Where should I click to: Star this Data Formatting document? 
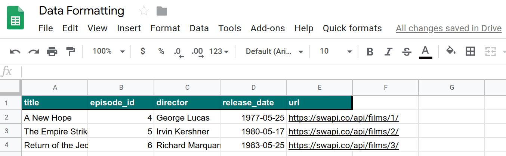click(144, 11)
